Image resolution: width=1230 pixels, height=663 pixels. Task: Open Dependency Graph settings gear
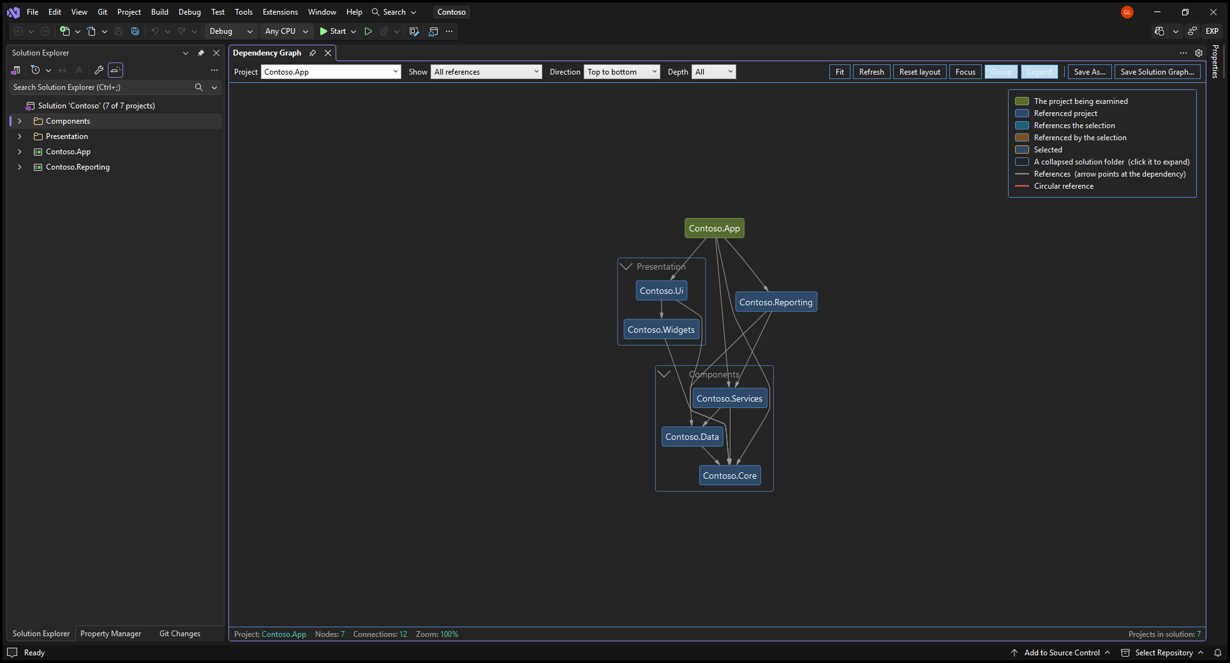tap(1199, 53)
